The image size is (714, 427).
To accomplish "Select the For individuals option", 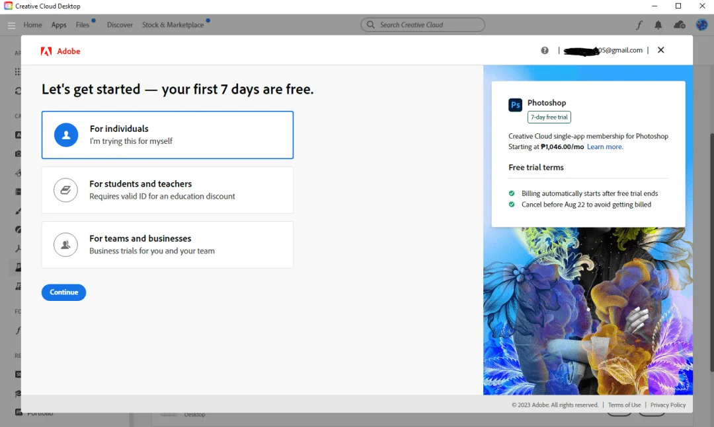I will (x=167, y=135).
